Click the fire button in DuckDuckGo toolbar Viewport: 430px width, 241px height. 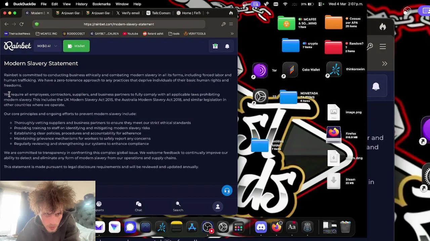pos(231,13)
